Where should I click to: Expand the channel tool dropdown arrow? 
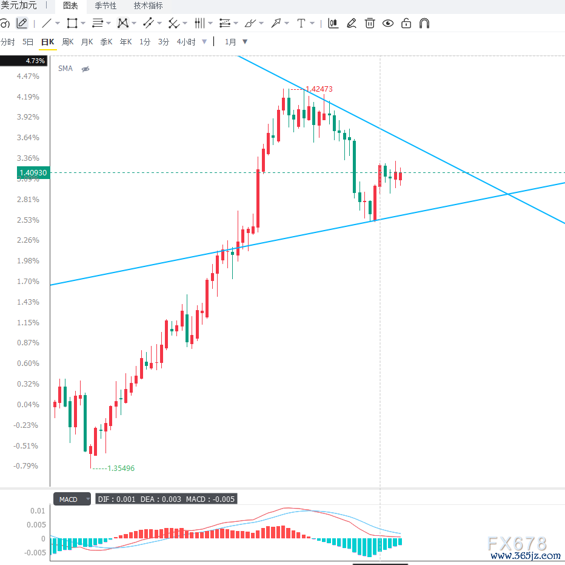point(159,24)
